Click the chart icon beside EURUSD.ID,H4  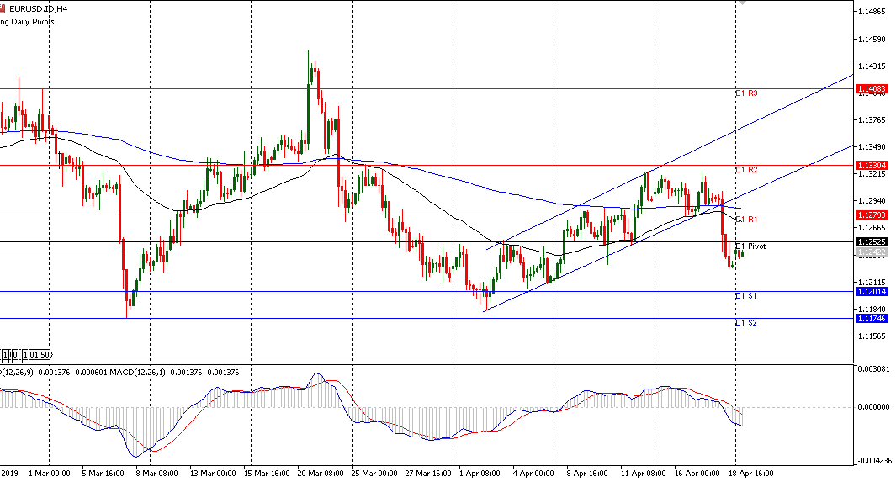3,8
